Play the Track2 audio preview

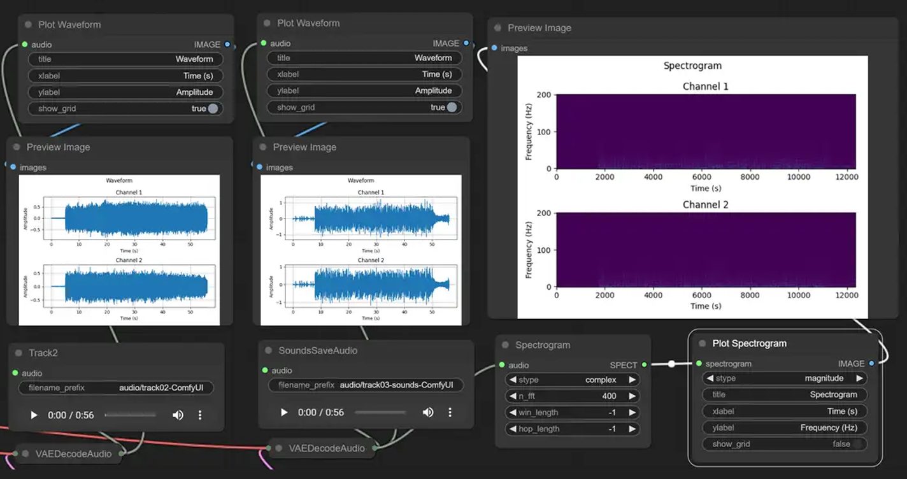click(34, 415)
